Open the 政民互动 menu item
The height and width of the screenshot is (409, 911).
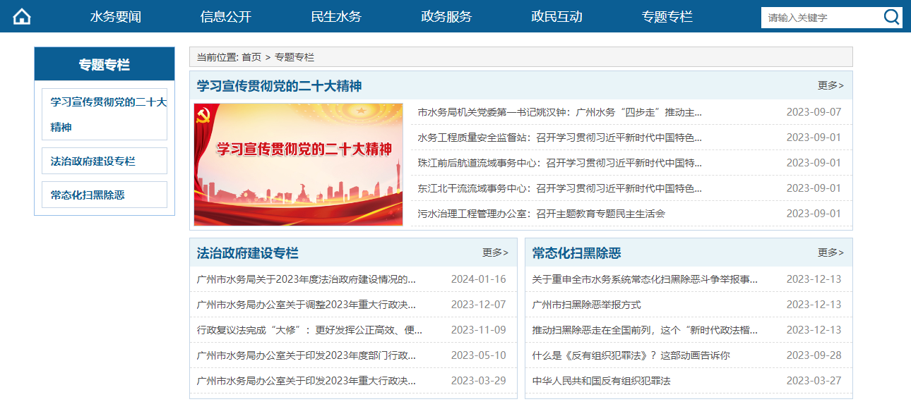pos(556,17)
